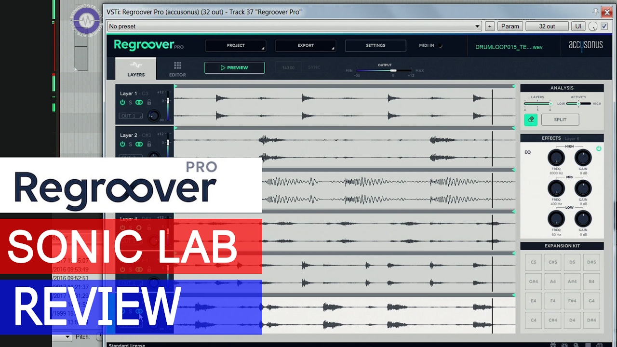
Task: Click the ACTIVITY slider handle
Action: tap(578, 103)
